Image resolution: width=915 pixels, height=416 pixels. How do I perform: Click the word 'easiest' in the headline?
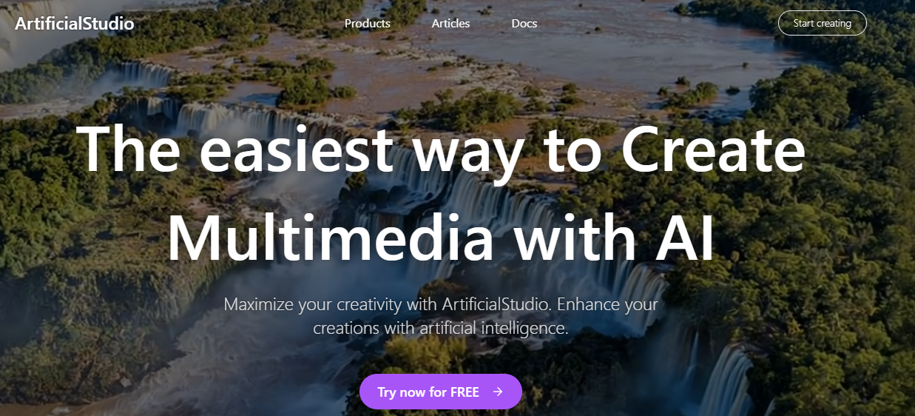pos(294,147)
